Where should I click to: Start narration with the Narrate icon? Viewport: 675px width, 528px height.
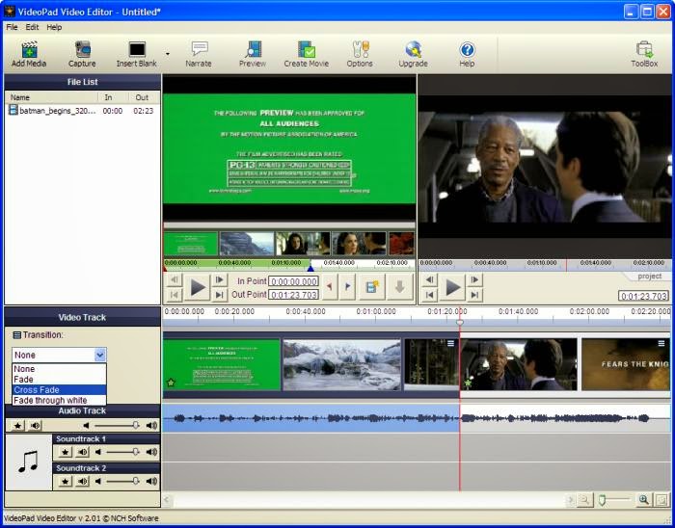tap(199, 54)
